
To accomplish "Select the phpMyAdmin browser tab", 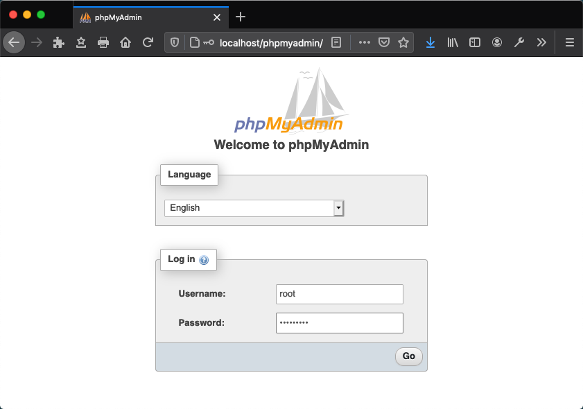I will (x=151, y=17).
